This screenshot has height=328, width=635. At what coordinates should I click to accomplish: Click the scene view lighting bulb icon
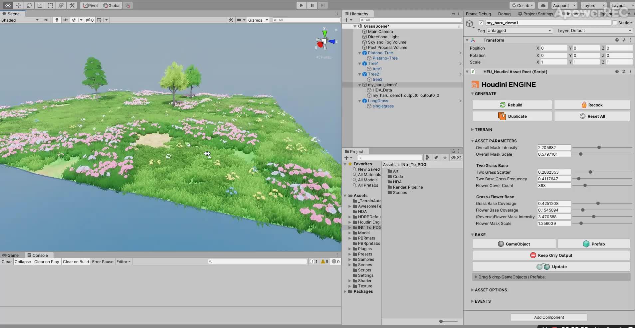point(57,20)
